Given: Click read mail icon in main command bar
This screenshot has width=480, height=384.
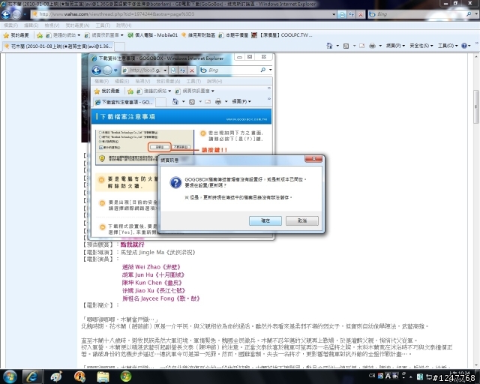Looking at the screenshot, I should coord(361,46).
